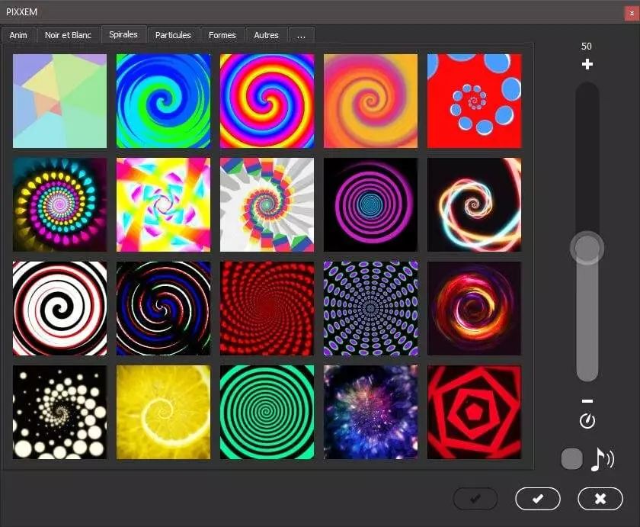The width and height of the screenshot is (640, 527).
Task: Confirm with the white checkmark button
Action: tap(537, 499)
